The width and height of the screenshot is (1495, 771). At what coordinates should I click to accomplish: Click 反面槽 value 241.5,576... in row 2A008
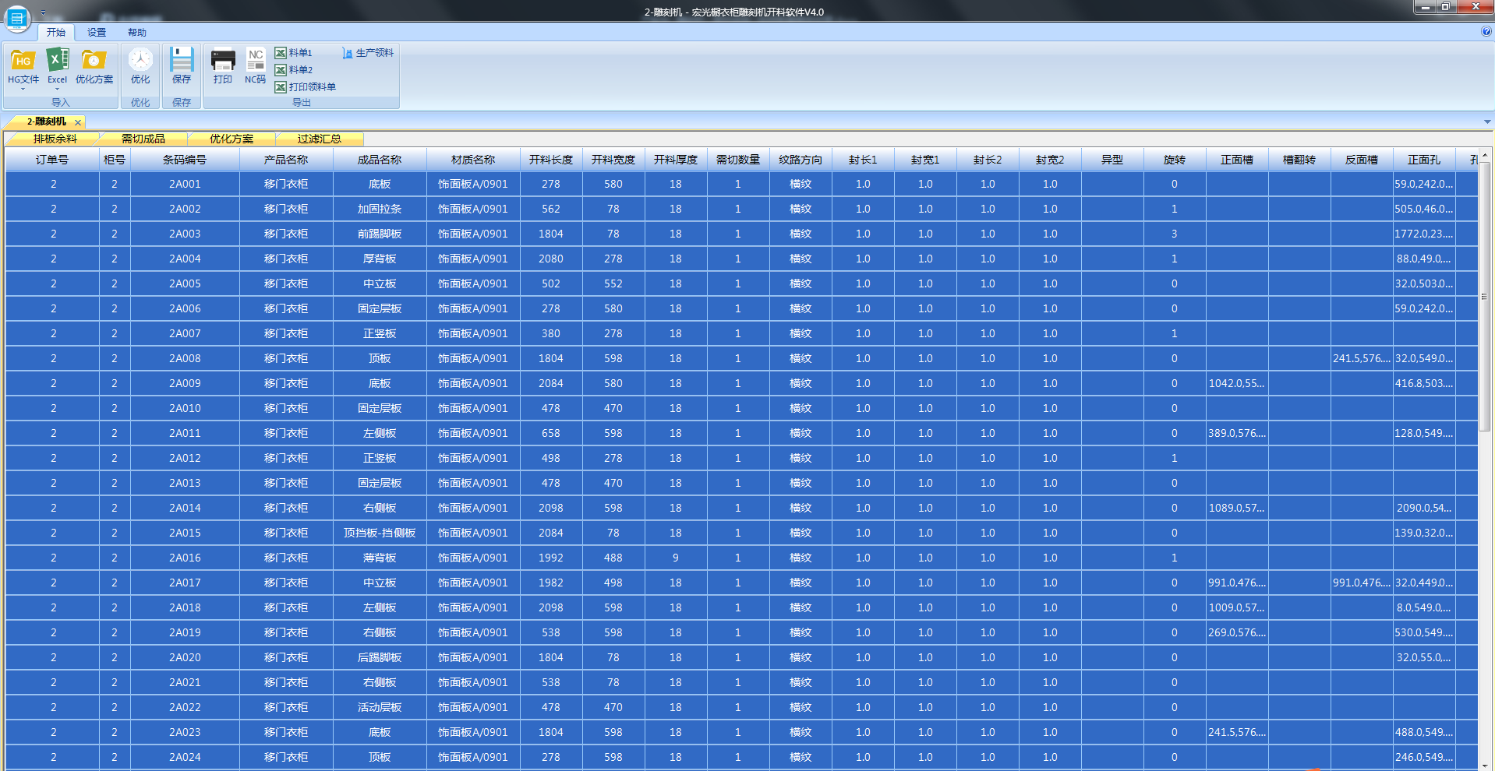click(1362, 359)
